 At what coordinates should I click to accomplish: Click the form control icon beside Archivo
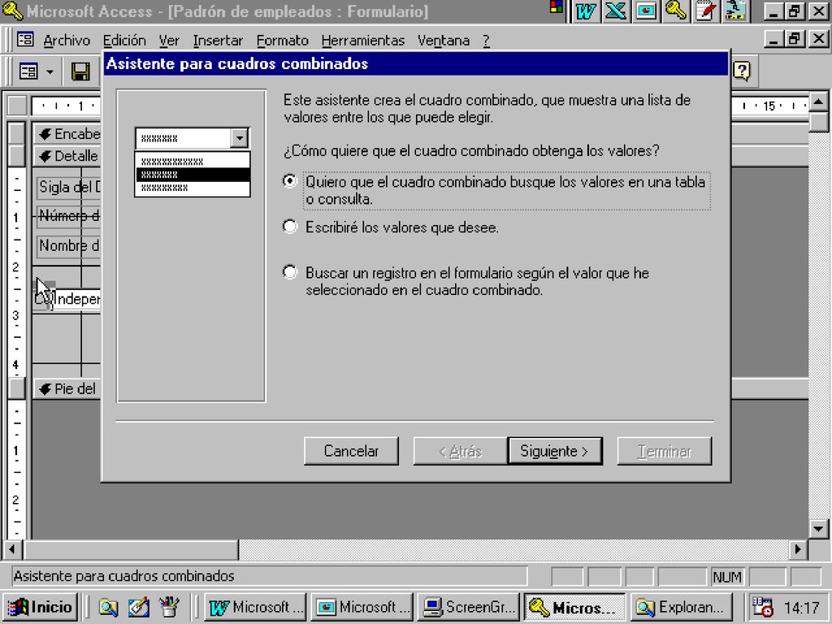pyautogui.click(x=25, y=40)
